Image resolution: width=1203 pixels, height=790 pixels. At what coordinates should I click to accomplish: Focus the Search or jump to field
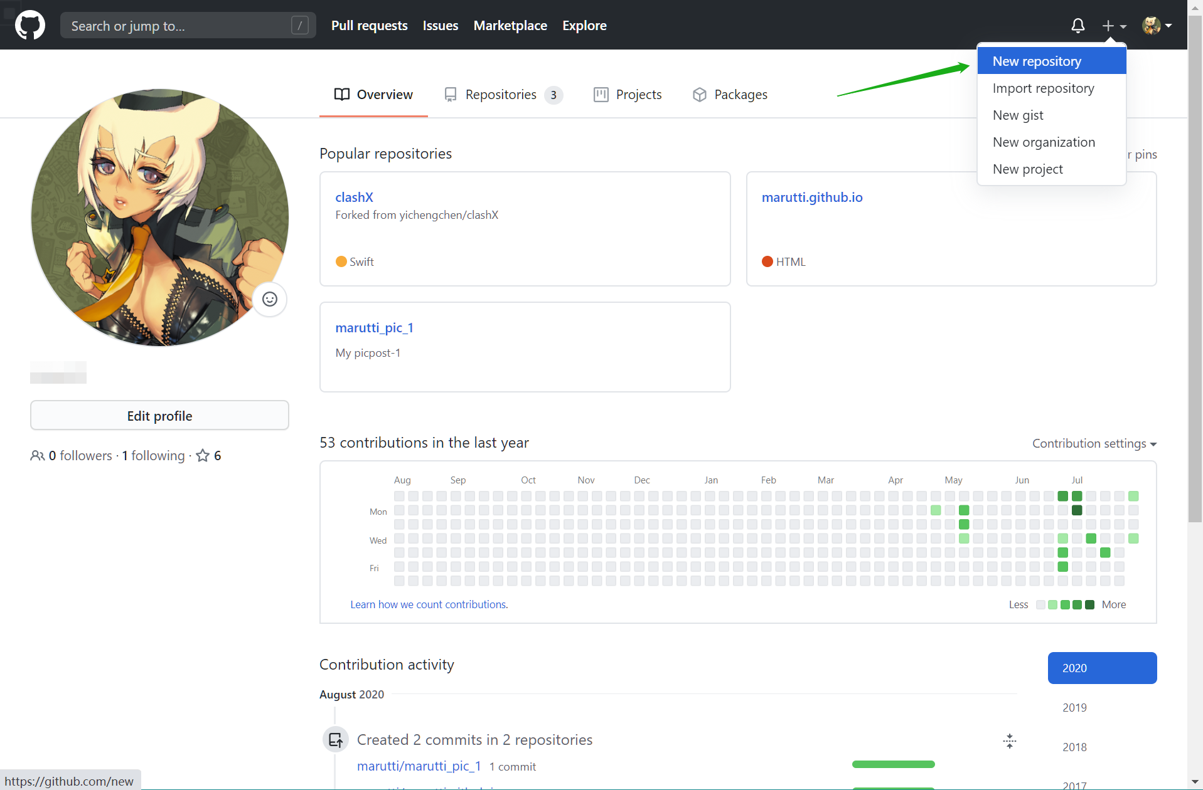pyautogui.click(x=188, y=26)
